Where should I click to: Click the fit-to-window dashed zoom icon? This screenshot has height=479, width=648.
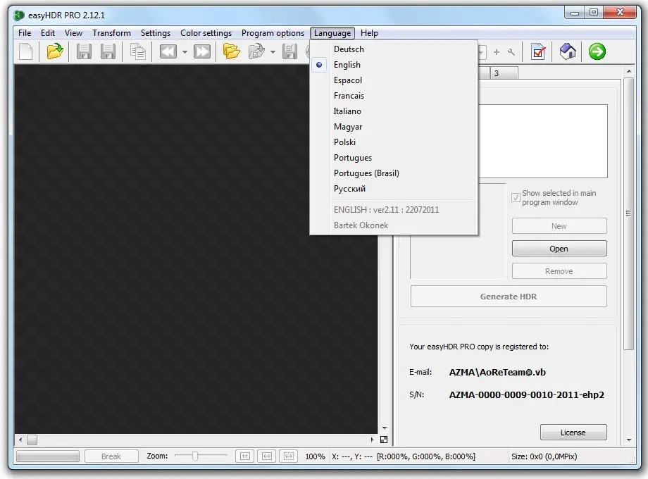coord(289,456)
